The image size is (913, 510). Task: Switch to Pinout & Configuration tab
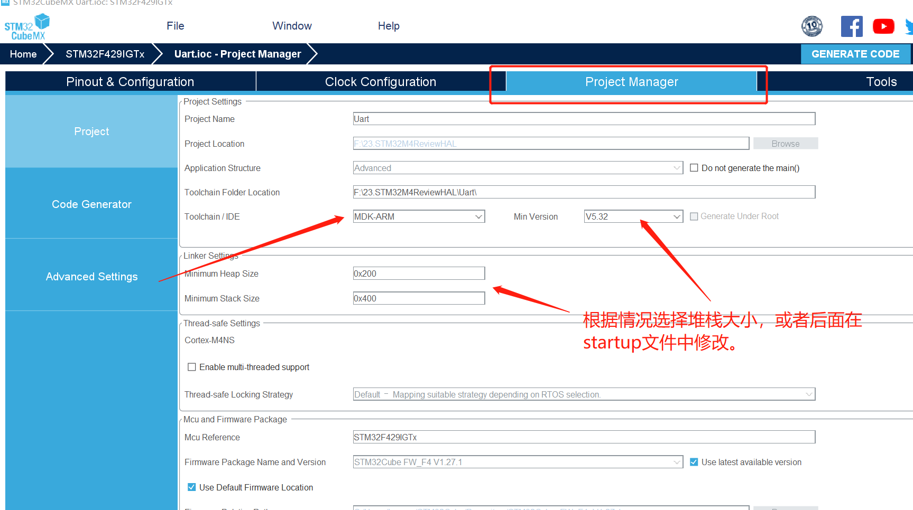[130, 82]
